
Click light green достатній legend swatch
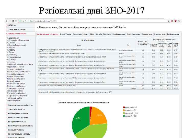click(x=124, y=113)
